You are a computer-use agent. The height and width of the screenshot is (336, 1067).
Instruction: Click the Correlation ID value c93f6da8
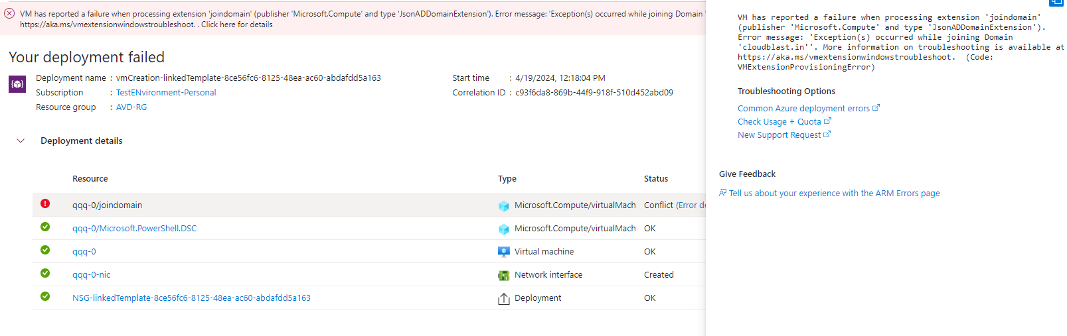pyautogui.click(x=594, y=93)
